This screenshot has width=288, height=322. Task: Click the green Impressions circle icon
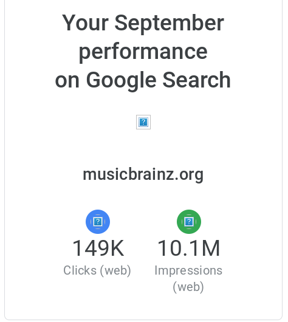click(189, 222)
